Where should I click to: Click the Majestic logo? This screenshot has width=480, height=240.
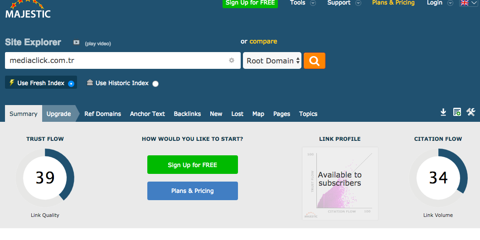pyautogui.click(x=28, y=10)
